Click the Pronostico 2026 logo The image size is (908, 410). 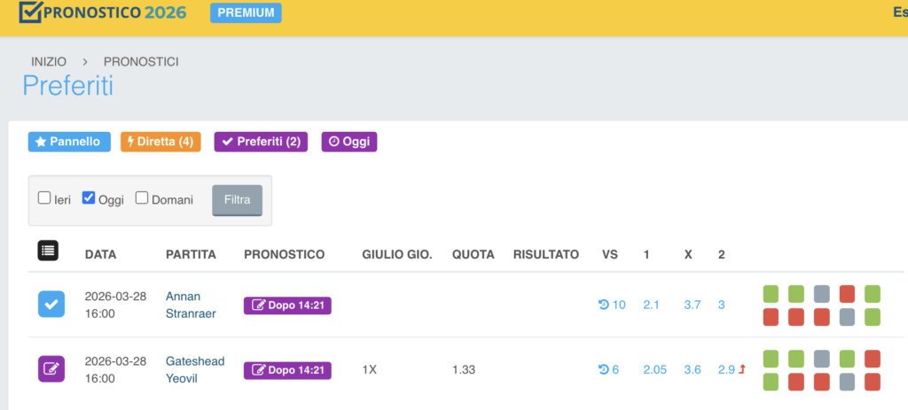point(102,13)
